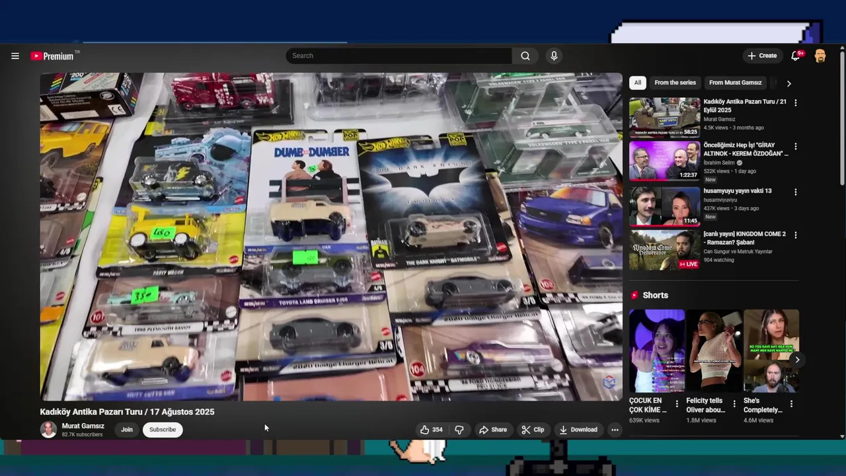Click the 82.7K subscribers text
This screenshot has height=476, width=846.
click(x=82, y=435)
